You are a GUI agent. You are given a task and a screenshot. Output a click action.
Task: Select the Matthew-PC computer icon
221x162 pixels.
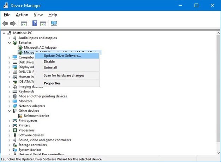click(x=10, y=33)
